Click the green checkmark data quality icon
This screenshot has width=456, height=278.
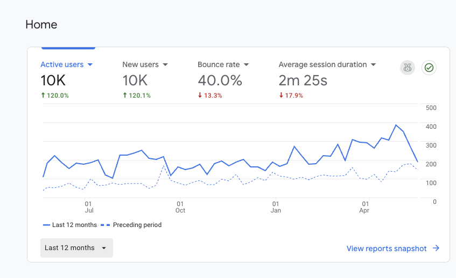[x=429, y=68]
